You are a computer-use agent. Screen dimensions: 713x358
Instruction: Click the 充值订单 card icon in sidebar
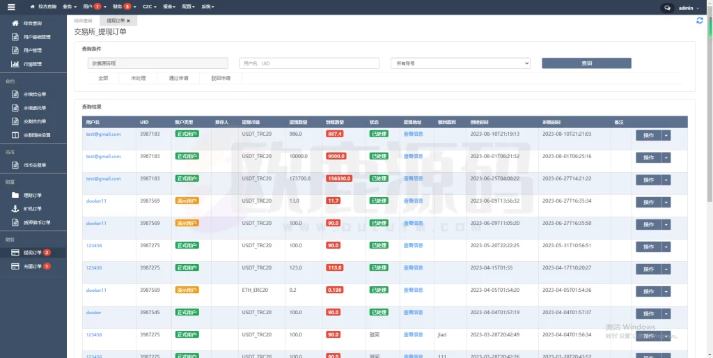(15, 266)
